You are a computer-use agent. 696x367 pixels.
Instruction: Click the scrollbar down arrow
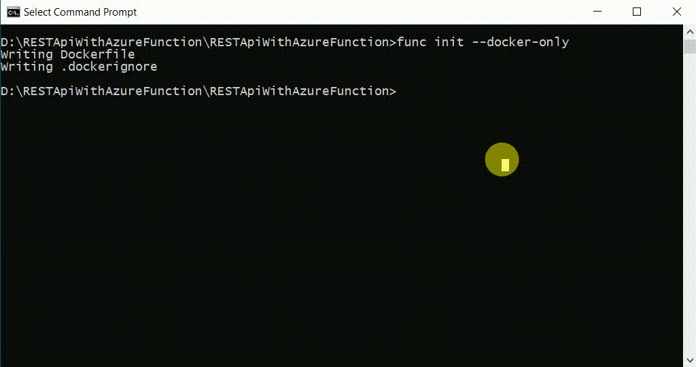[x=689, y=360]
